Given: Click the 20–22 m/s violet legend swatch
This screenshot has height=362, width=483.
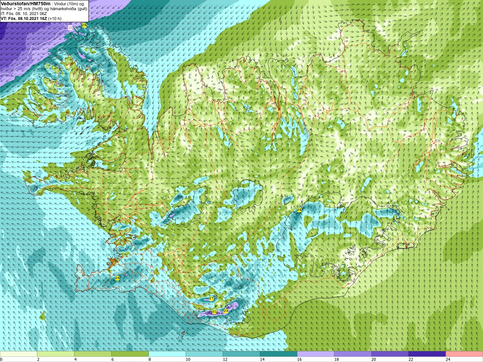Looking at the screenshot, I should click(390, 354).
